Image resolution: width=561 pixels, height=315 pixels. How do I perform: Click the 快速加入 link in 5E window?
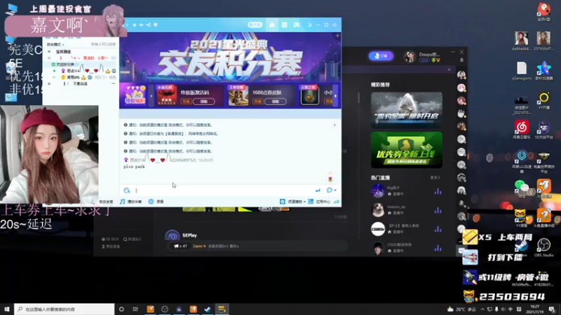[133, 239]
